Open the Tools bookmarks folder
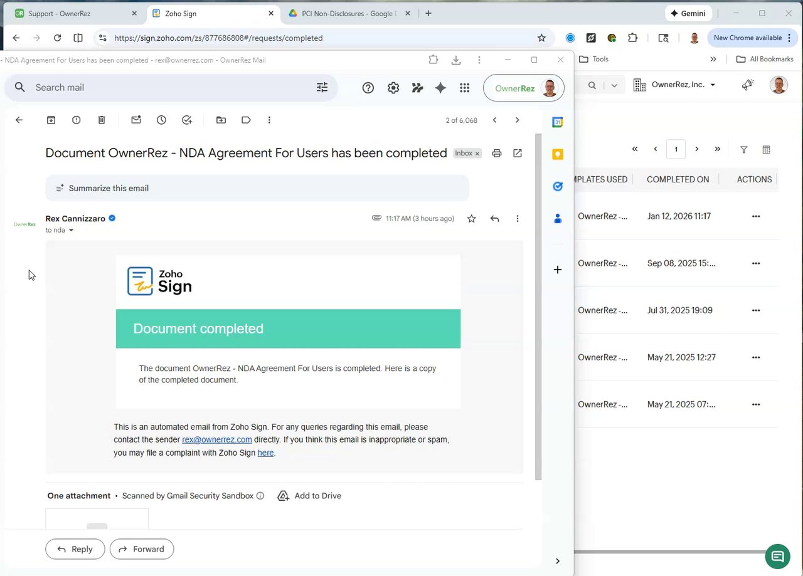803x576 pixels. click(x=593, y=59)
